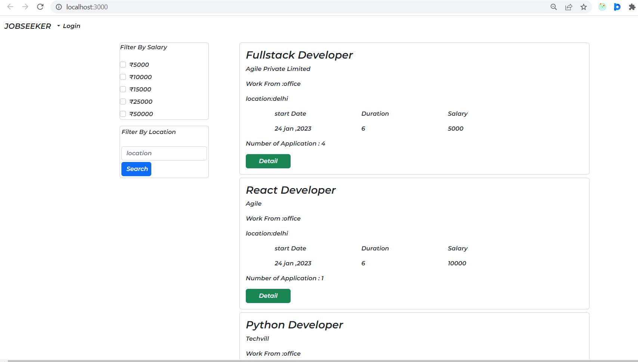Click the Search button under location filter
This screenshot has height=362, width=638.
136,169
